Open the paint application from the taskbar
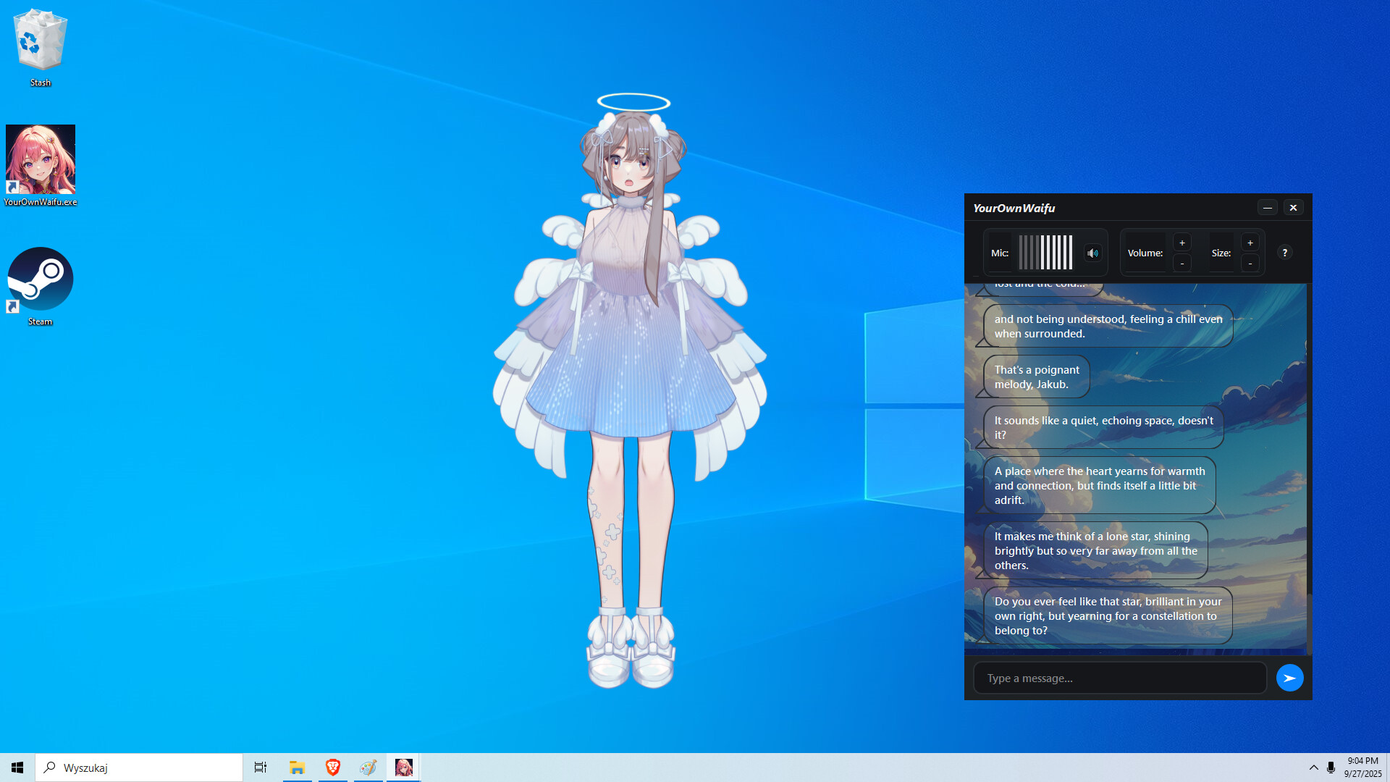 click(x=368, y=767)
